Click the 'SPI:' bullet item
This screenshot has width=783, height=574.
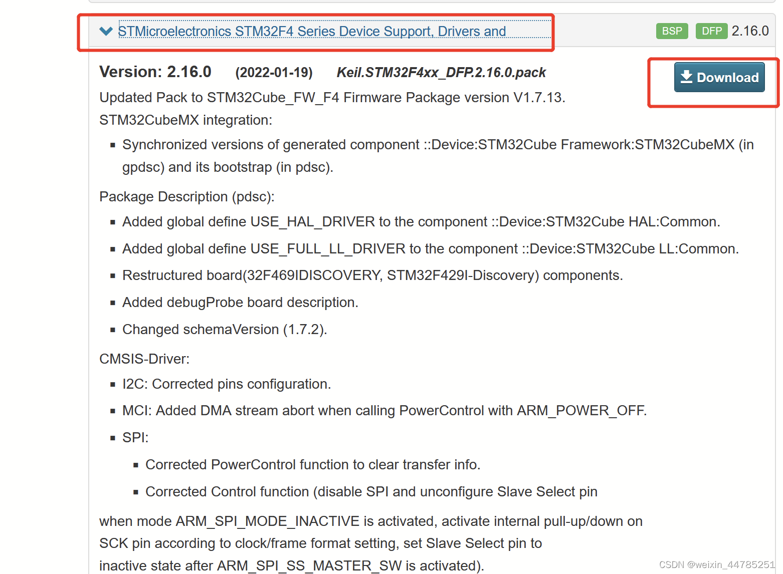coord(135,438)
